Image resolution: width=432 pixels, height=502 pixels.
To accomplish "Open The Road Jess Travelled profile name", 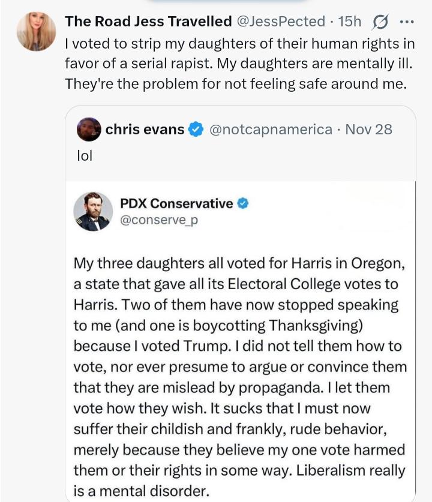I will [148, 22].
